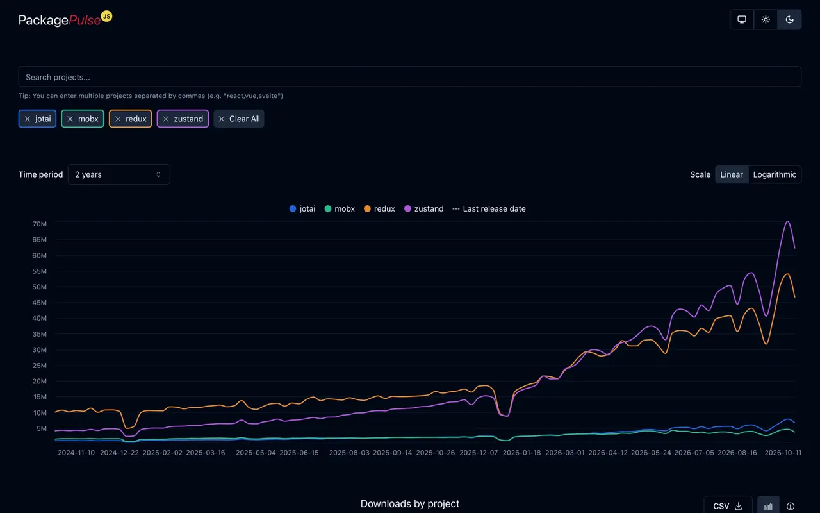Click the 20M y-axis label
820x513 pixels.
pos(39,381)
